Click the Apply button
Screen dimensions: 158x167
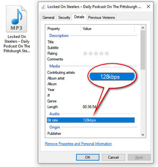click(139, 157)
